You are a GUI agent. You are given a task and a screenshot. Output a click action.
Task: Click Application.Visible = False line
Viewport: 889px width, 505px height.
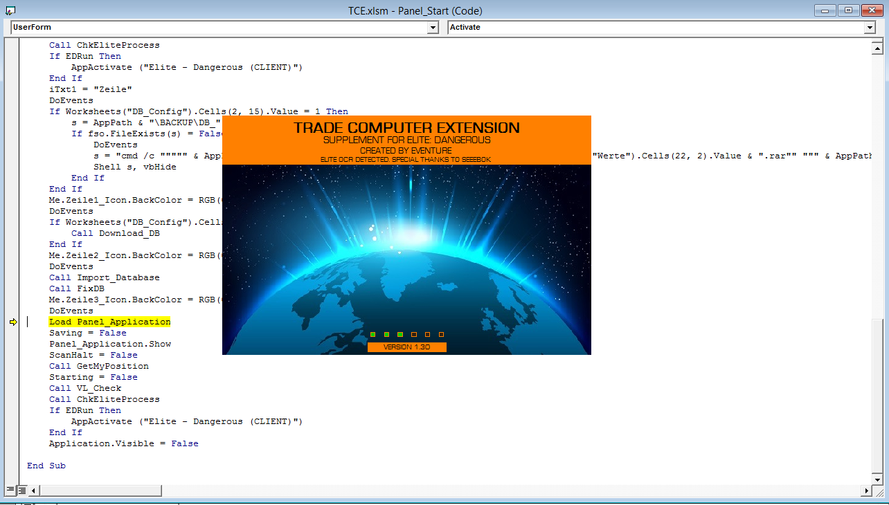pyautogui.click(x=123, y=443)
